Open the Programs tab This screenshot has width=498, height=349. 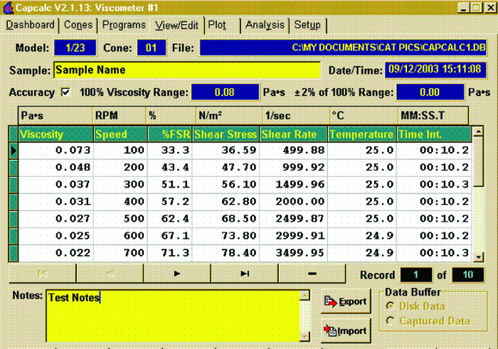pyautogui.click(x=124, y=25)
